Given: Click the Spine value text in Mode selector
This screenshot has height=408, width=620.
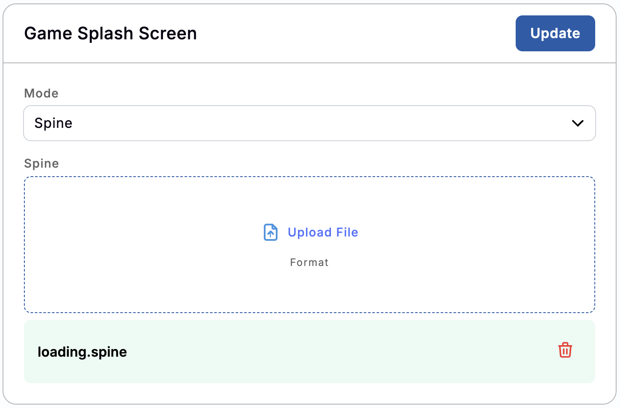Looking at the screenshot, I should (53, 123).
